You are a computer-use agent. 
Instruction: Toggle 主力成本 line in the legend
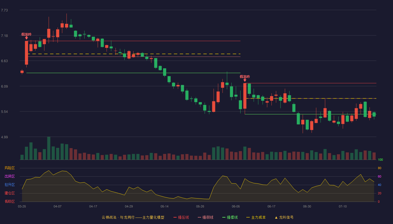[256, 217]
